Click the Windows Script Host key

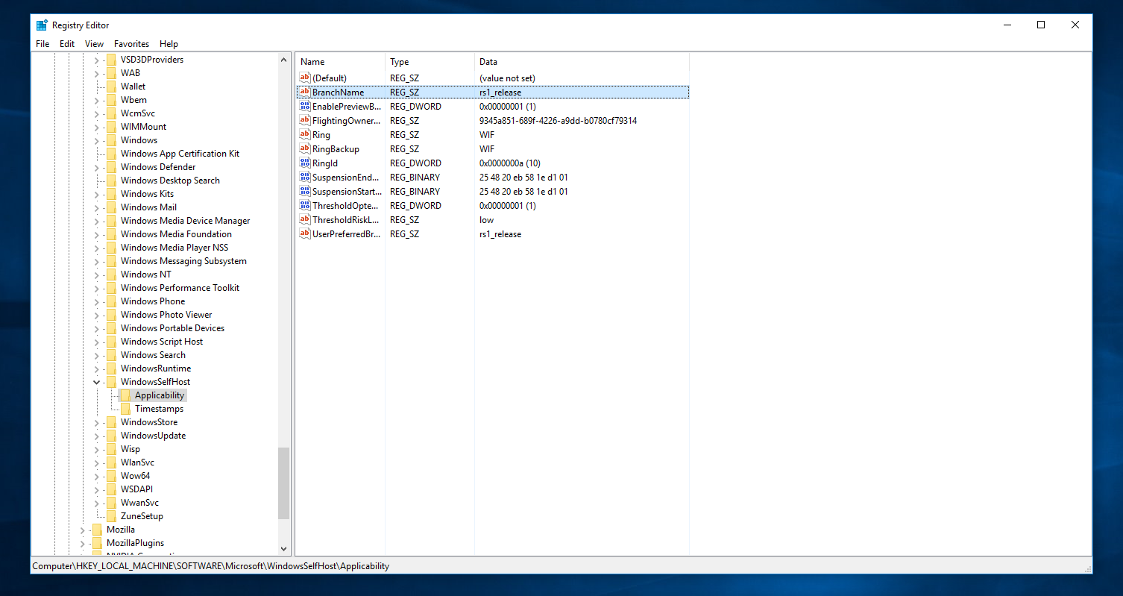tap(162, 342)
